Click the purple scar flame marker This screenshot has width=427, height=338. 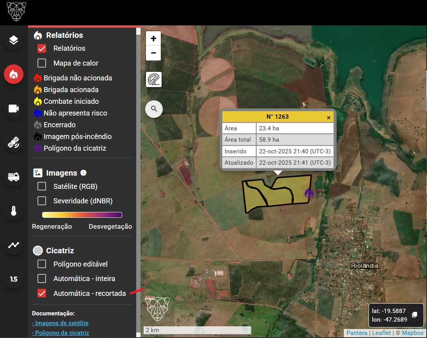[309, 193]
